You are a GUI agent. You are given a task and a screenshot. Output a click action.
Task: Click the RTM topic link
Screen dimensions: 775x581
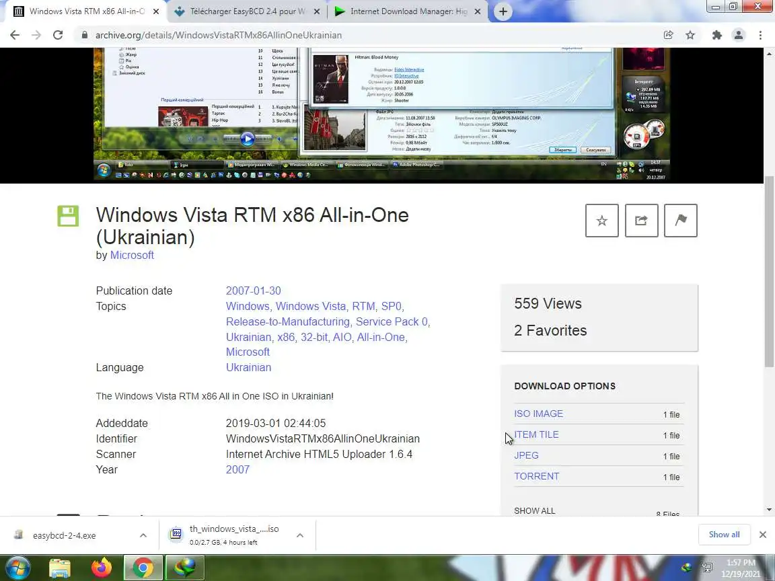pyautogui.click(x=363, y=307)
